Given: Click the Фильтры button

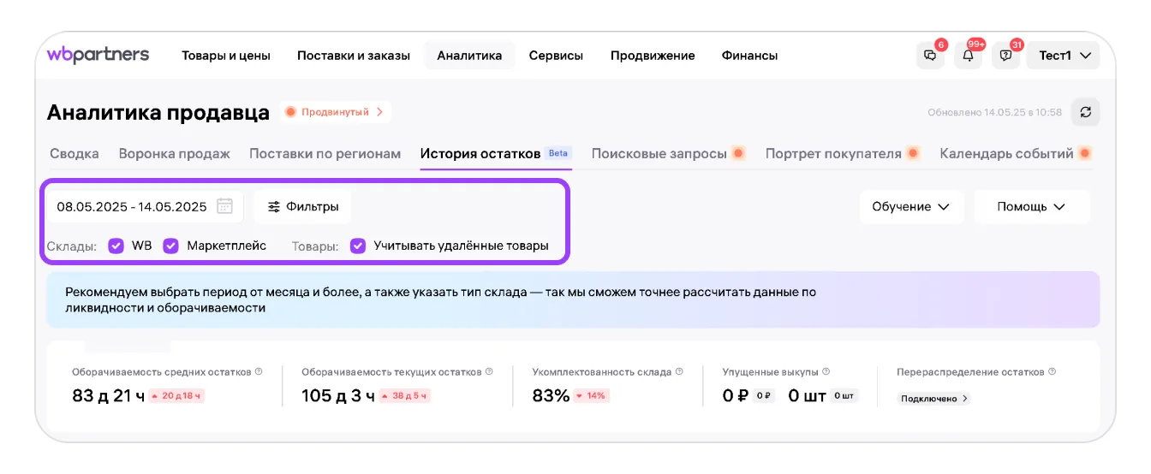Looking at the screenshot, I should click(303, 206).
